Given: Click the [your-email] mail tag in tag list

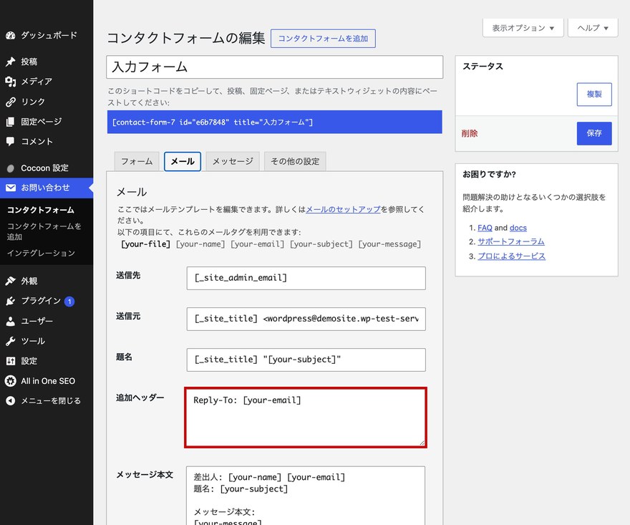Looking at the screenshot, I should pos(257,244).
